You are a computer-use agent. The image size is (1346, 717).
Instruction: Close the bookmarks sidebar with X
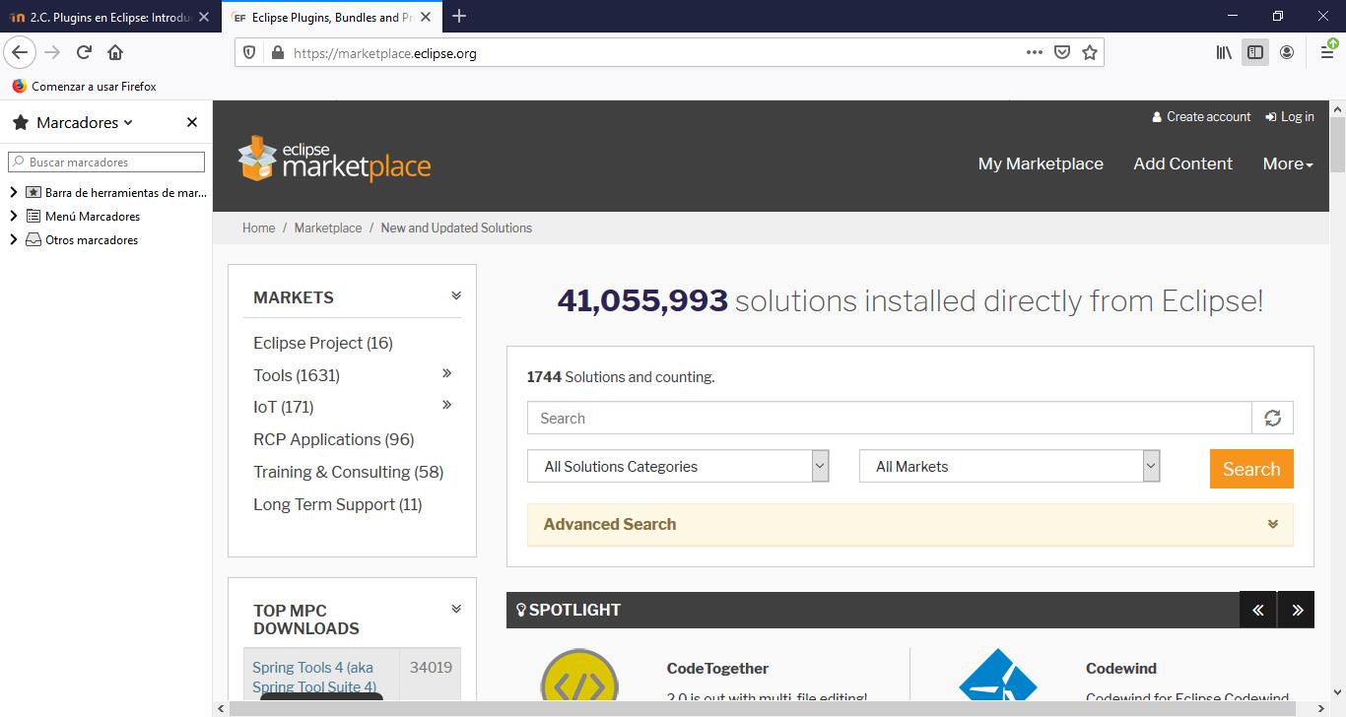[192, 122]
